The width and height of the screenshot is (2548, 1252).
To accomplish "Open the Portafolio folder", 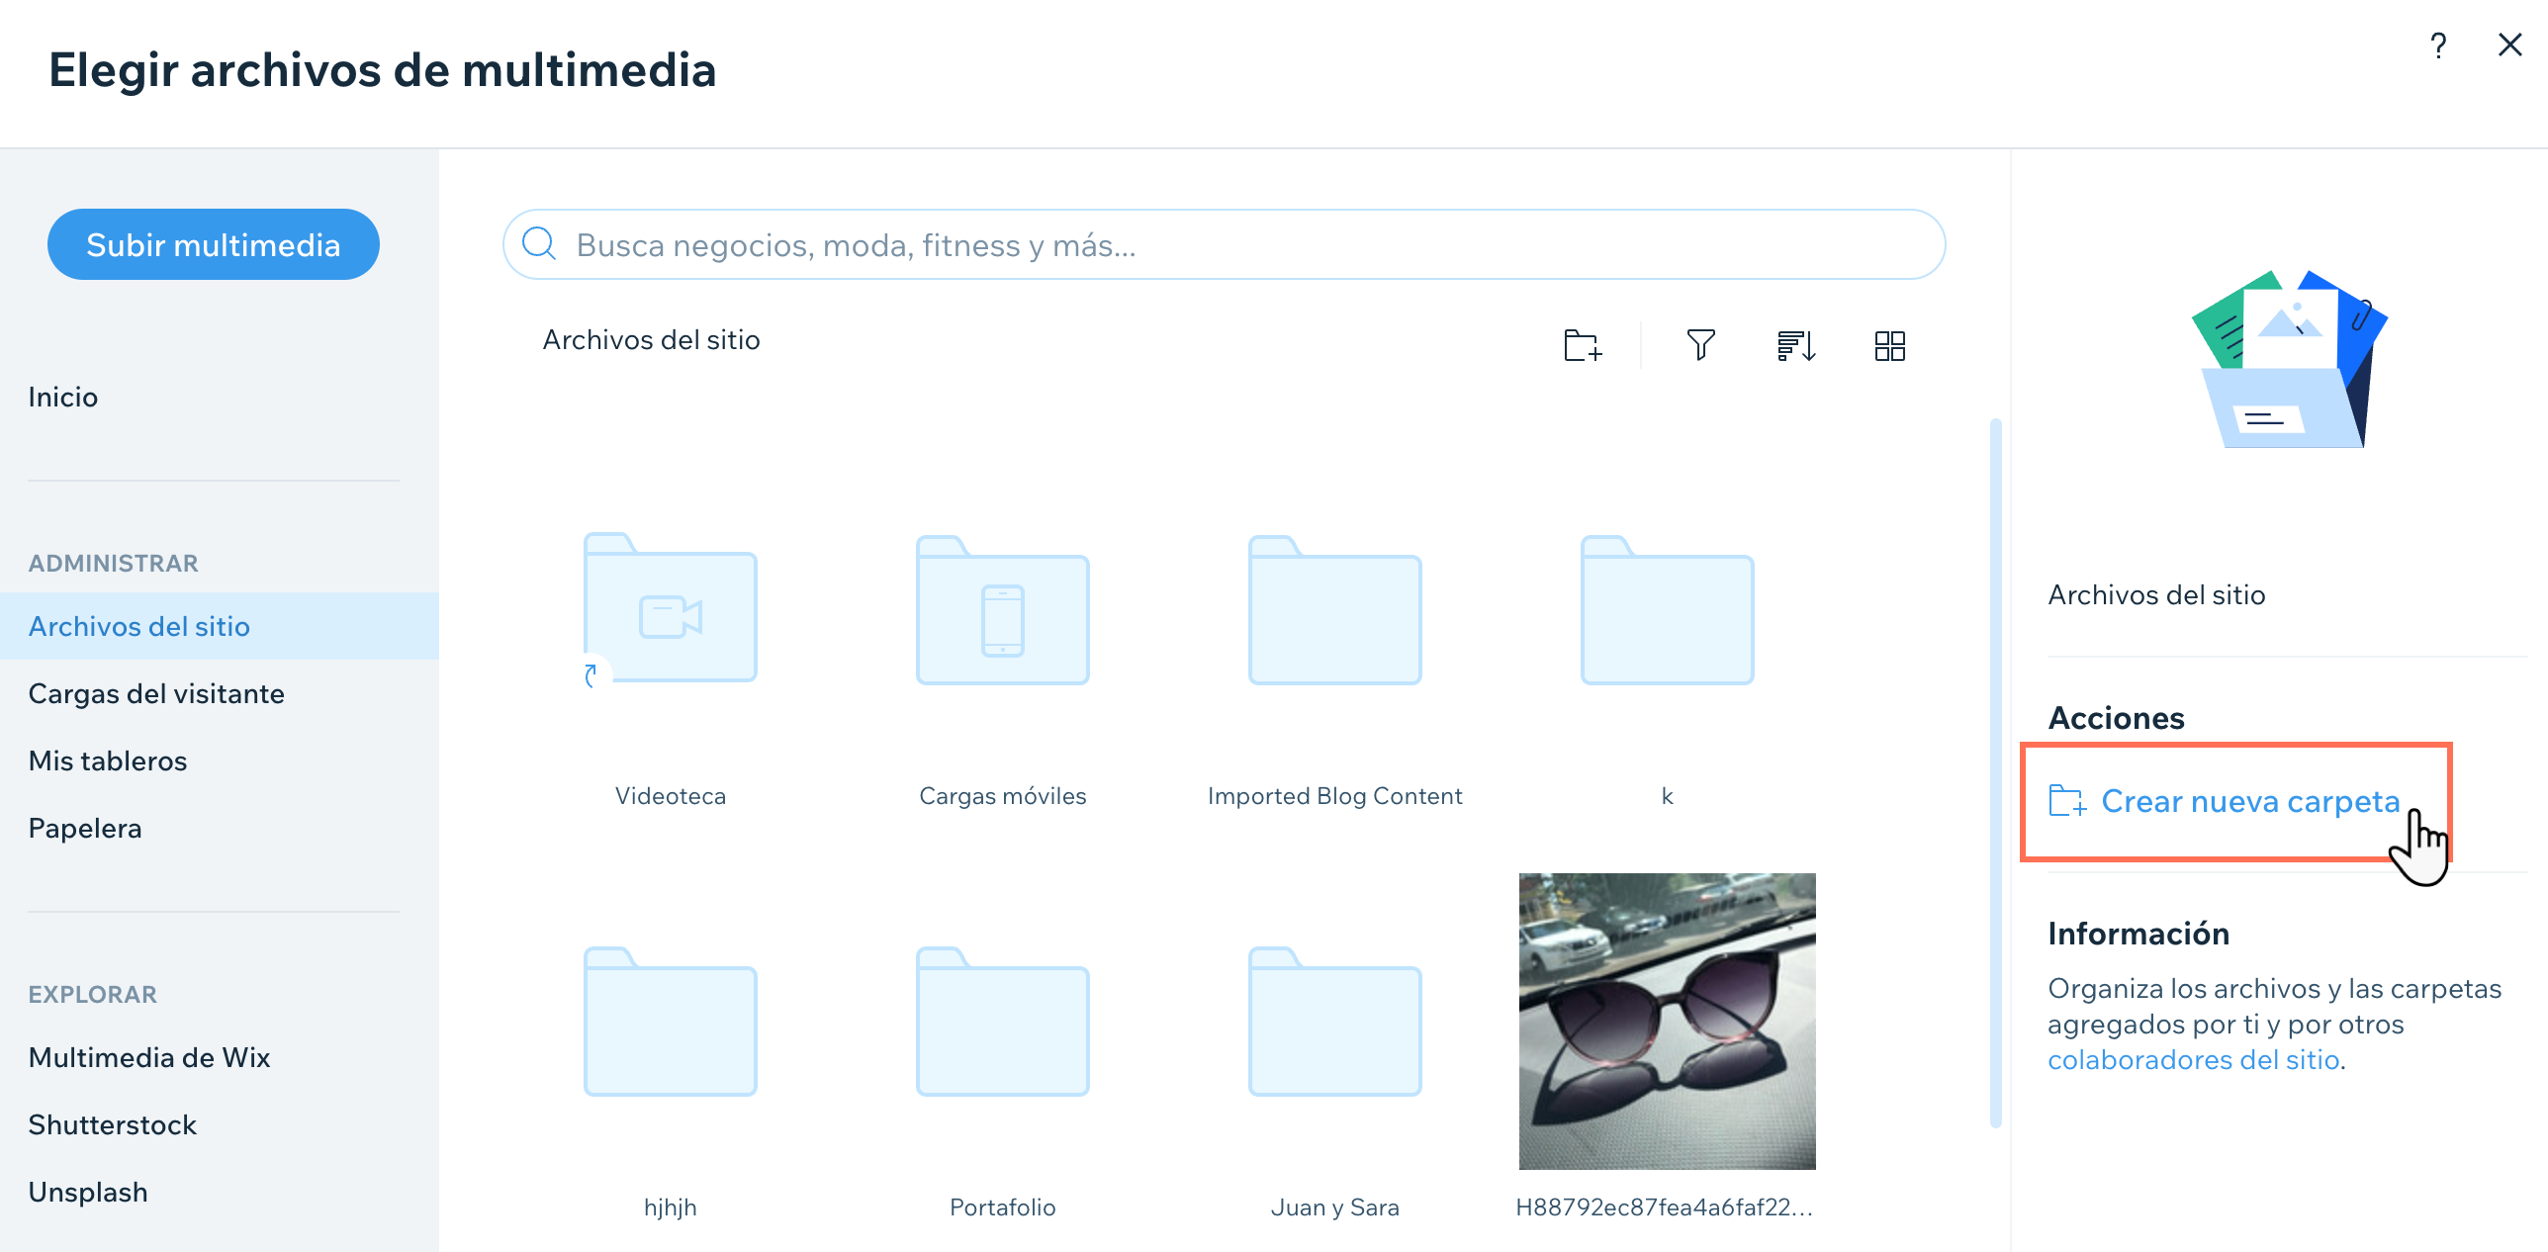I will point(1002,1022).
